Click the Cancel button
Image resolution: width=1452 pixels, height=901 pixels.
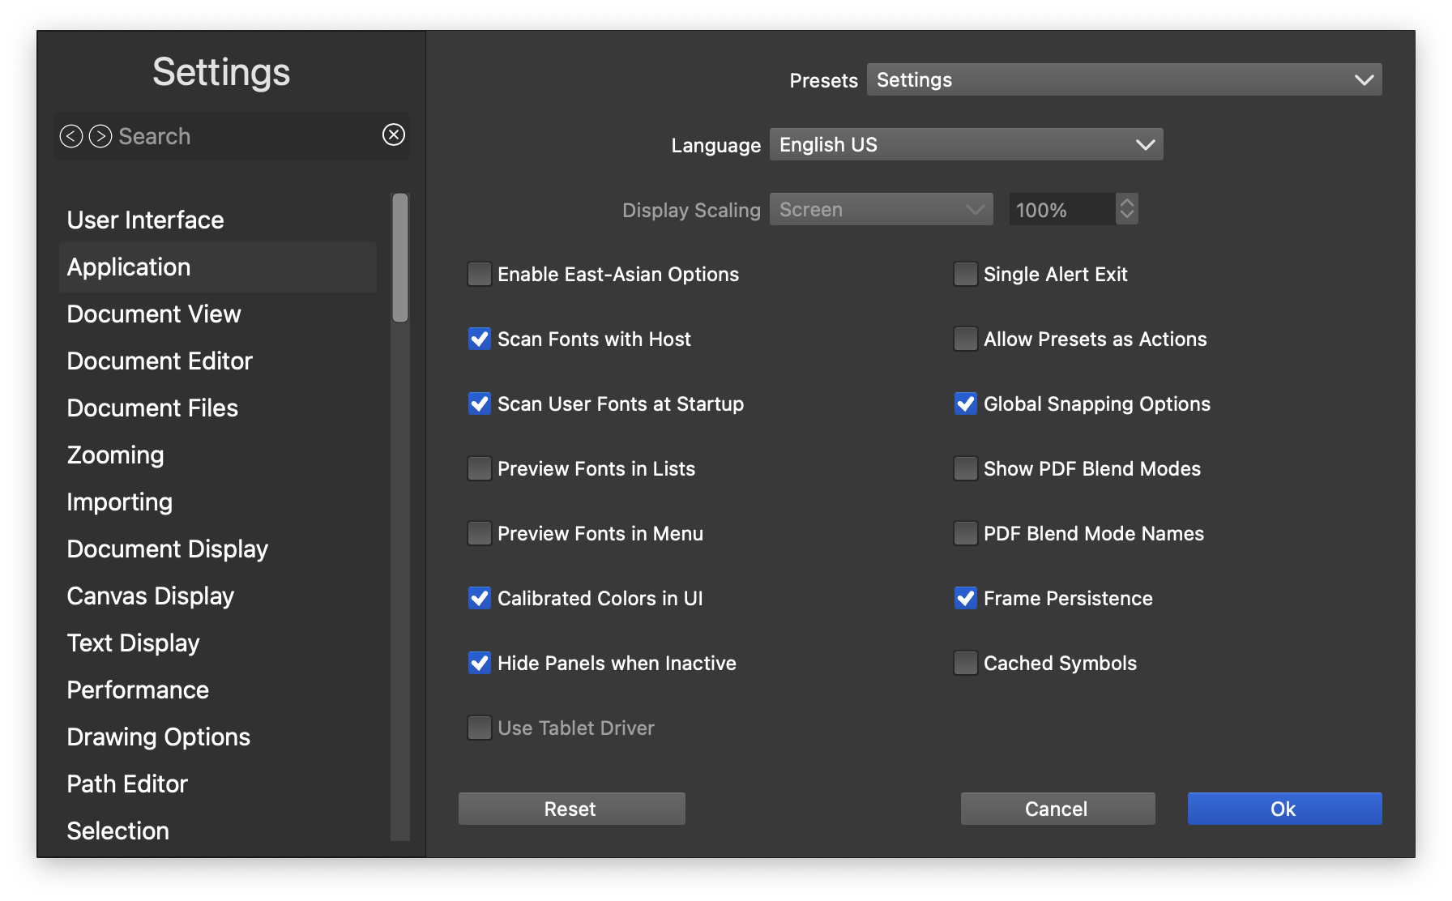coord(1057,809)
